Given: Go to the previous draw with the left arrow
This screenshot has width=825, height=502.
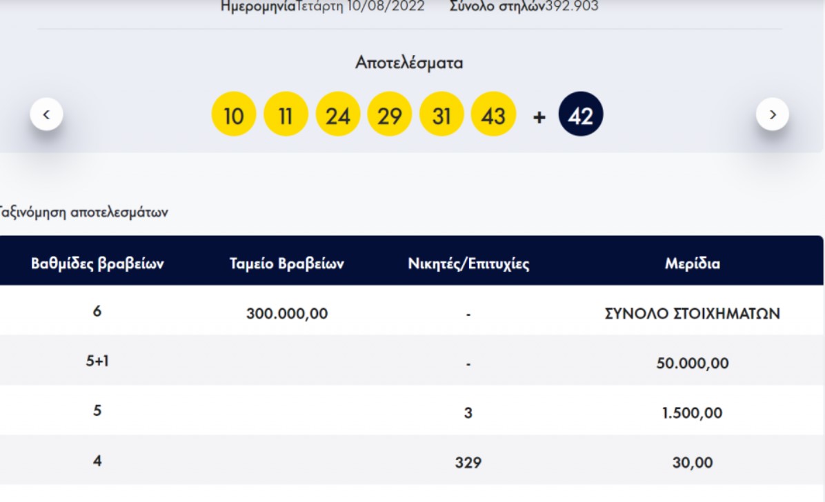Looking at the screenshot, I should pos(47,114).
